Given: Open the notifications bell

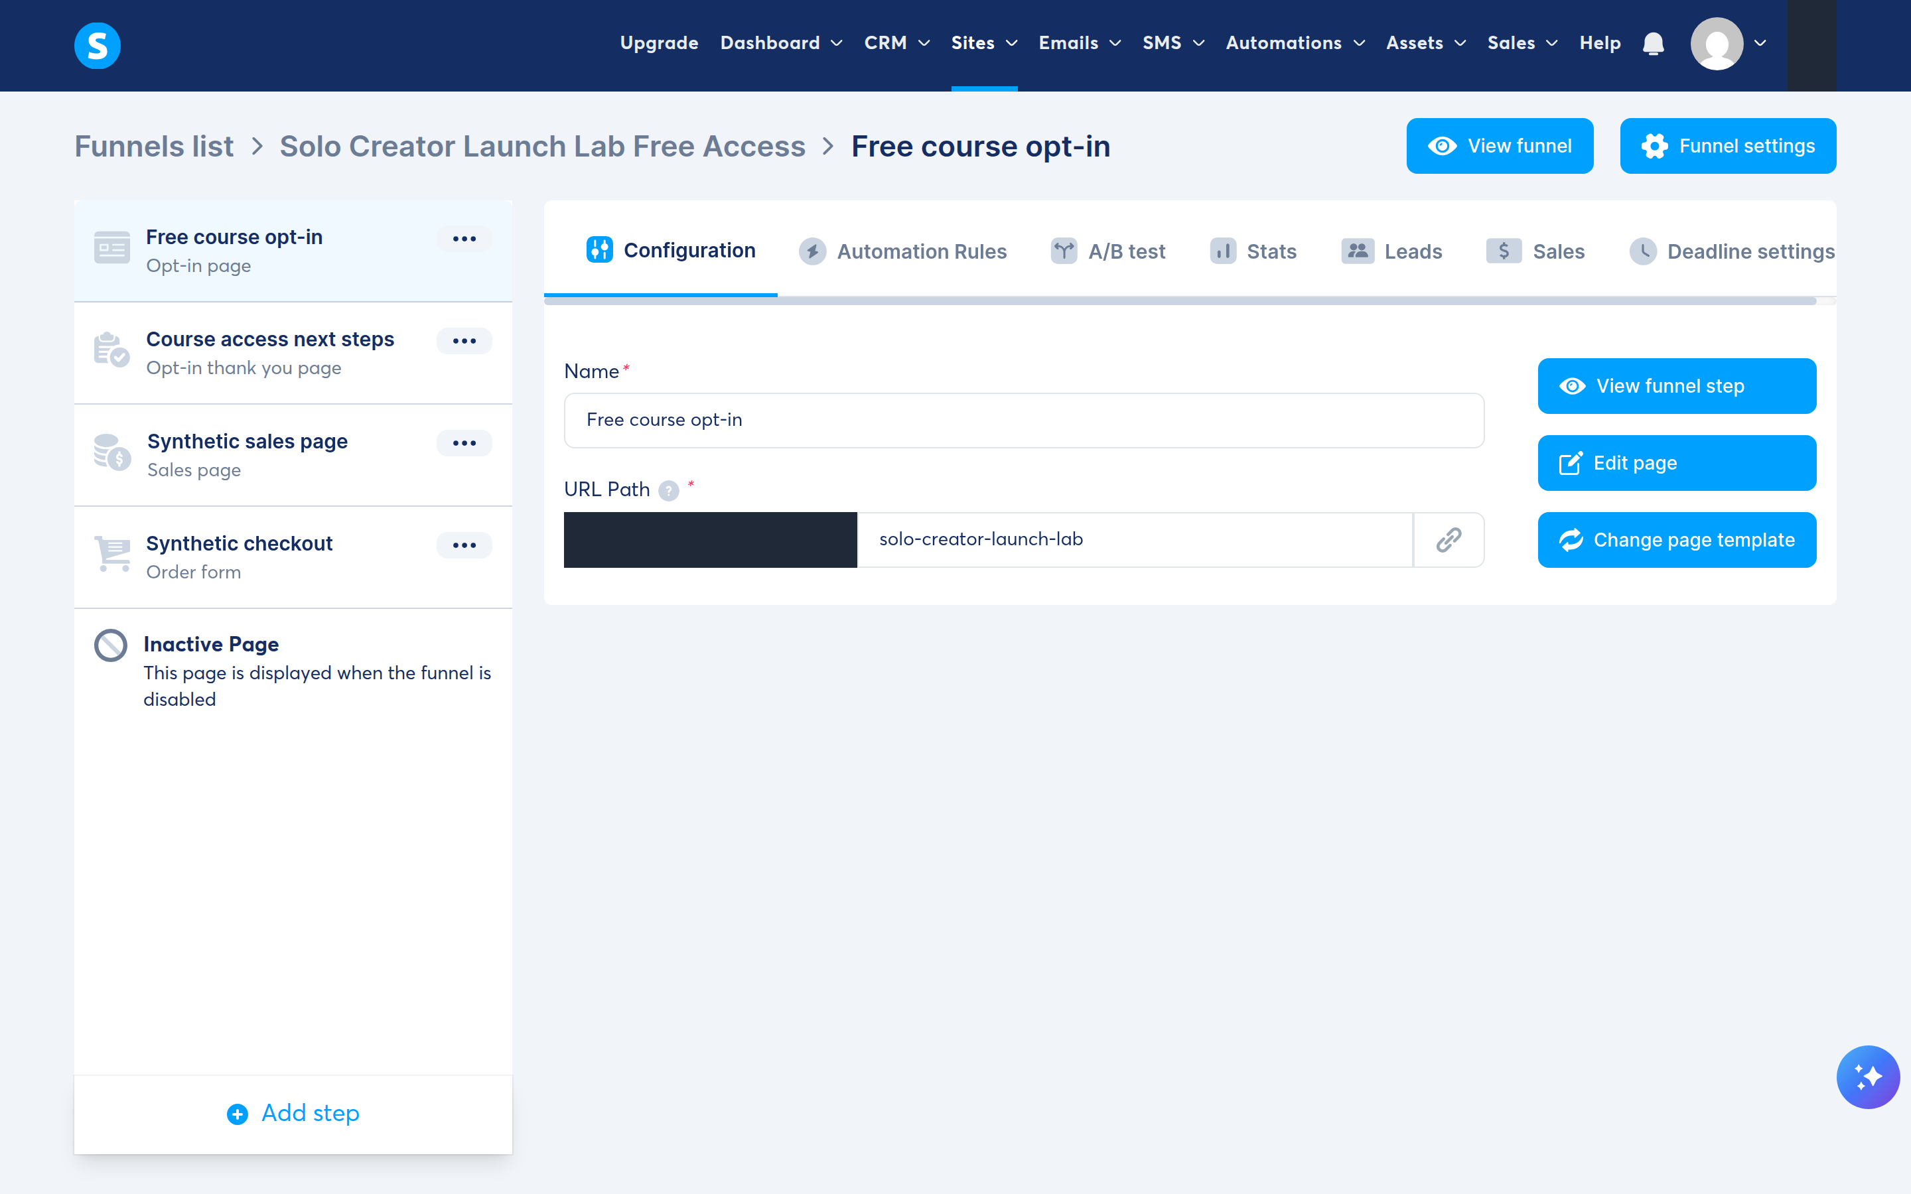Looking at the screenshot, I should tap(1653, 43).
